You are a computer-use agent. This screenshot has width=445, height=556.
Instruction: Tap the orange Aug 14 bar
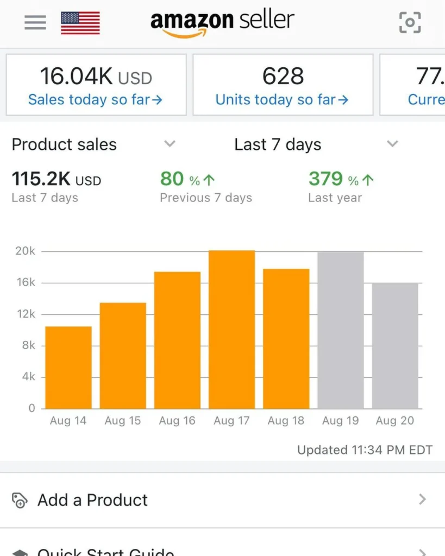tap(68, 367)
